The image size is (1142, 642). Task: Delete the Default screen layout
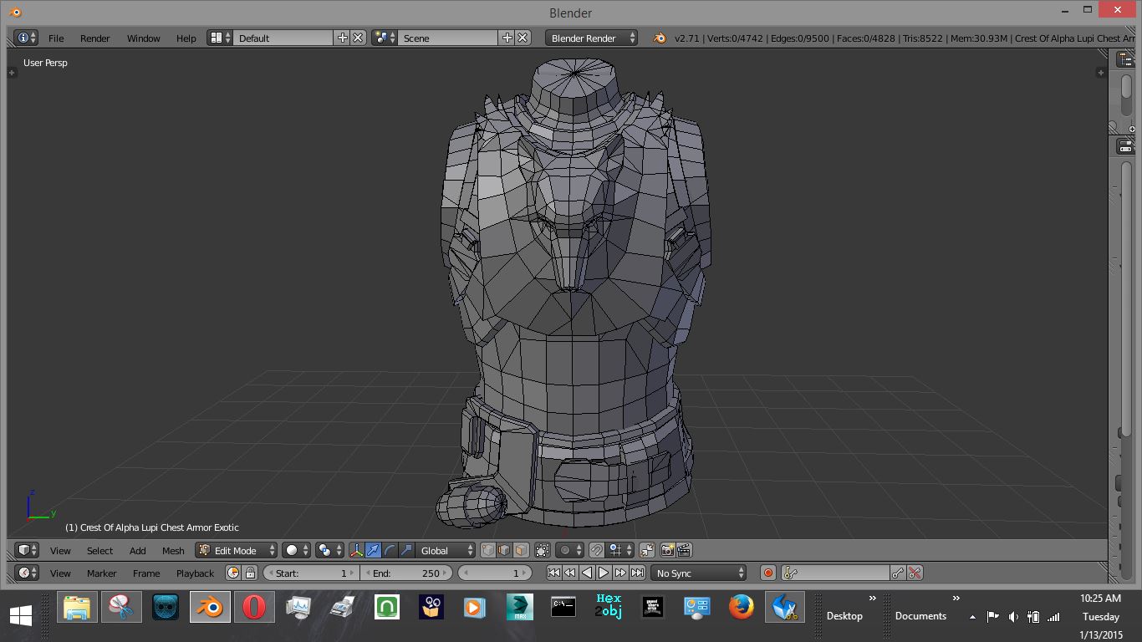(358, 38)
